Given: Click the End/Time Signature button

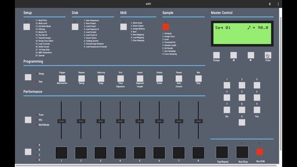Looking at the screenshot, I should pyautogui.click(x=121, y=78).
